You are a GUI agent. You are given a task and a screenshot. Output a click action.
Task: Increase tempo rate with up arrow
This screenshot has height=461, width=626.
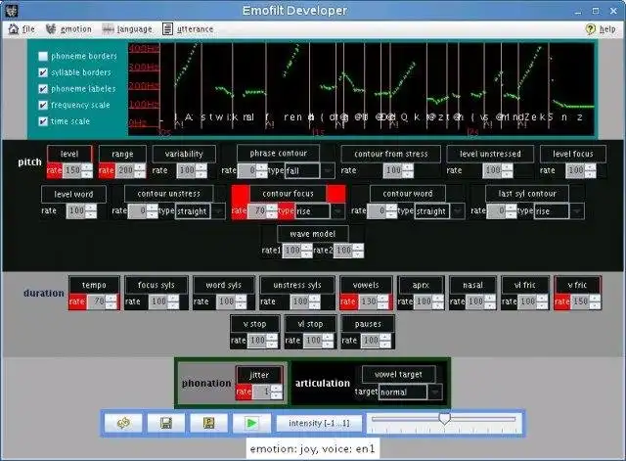pos(112,298)
